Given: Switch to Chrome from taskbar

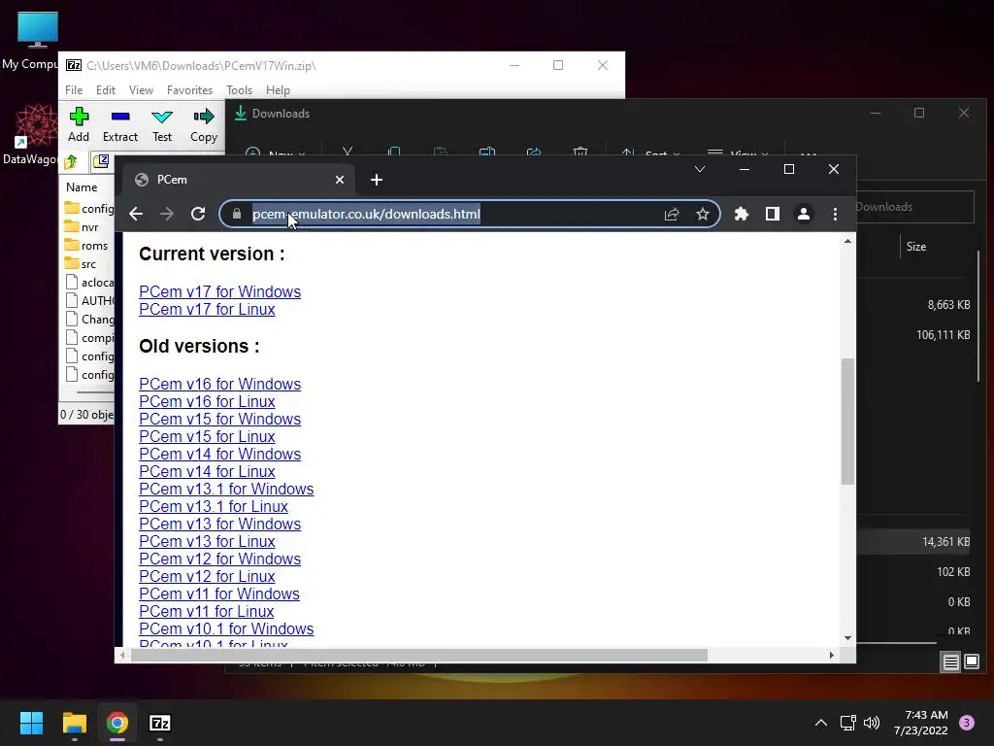Looking at the screenshot, I should click(117, 723).
